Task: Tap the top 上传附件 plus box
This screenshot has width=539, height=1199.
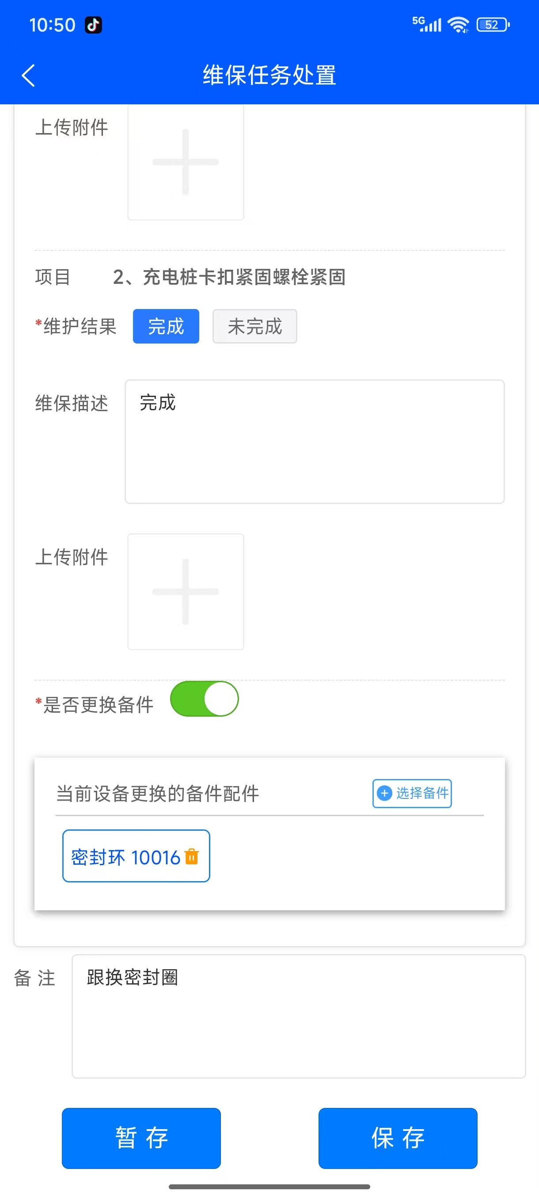Action: point(186,162)
